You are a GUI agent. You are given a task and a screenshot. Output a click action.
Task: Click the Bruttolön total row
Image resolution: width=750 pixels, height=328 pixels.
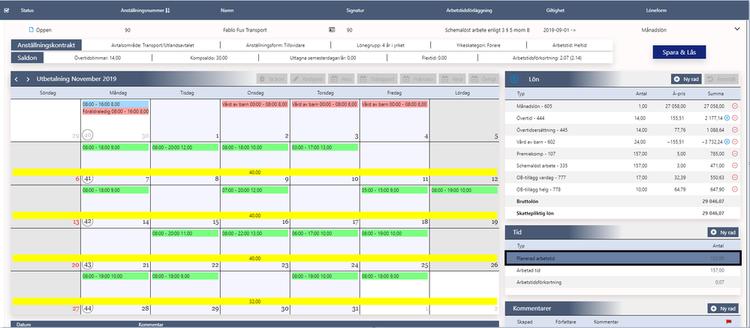pyautogui.click(x=623, y=201)
